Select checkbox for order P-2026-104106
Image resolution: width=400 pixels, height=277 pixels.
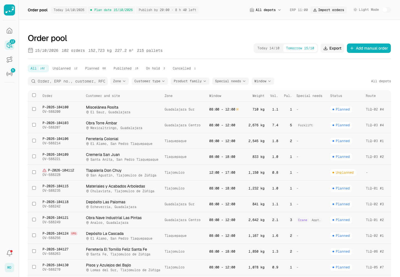point(34,141)
